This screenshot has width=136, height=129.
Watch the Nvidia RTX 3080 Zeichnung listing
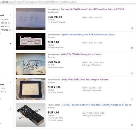pyautogui.click(x=132, y=73)
